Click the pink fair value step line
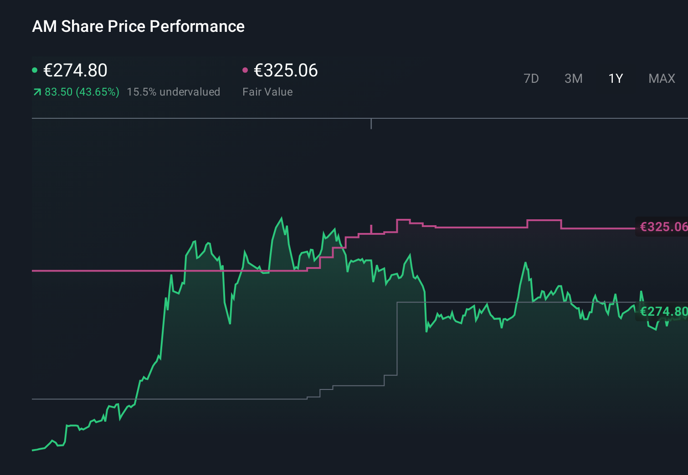688x475 pixels. (x=478, y=227)
